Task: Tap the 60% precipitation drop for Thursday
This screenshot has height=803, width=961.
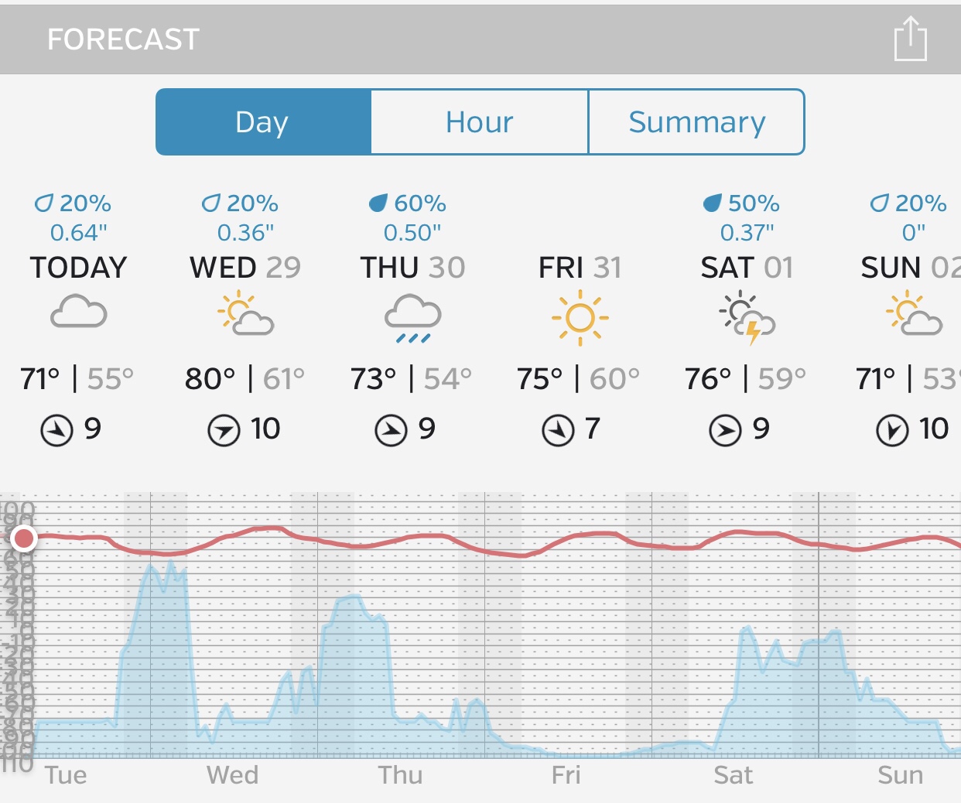Action: [x=378, y=203]
